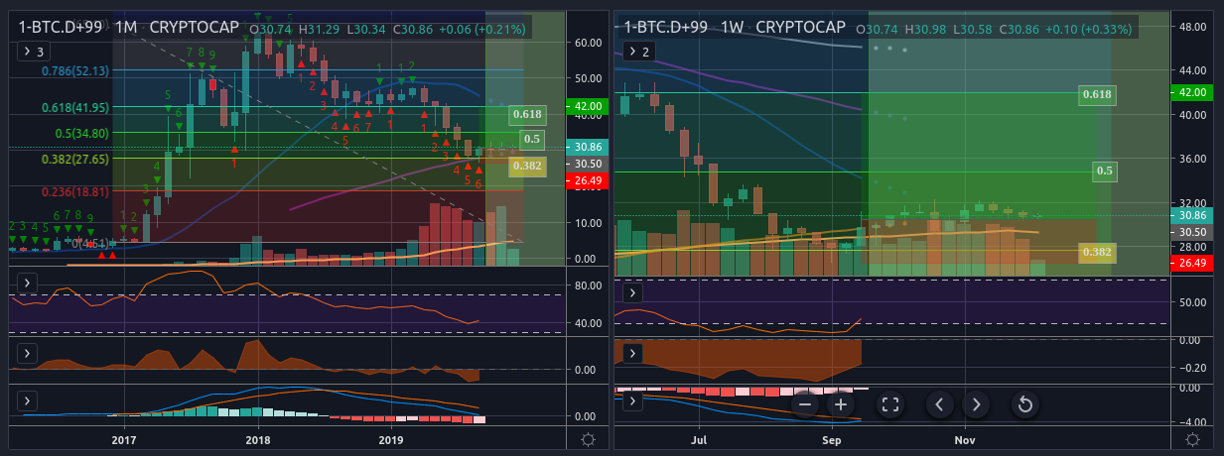The height and width of the screenshot is (456, 1224).
Task: Click the 1-BTC.D+99 symbol on 1W chart
Action: (665, 28)
